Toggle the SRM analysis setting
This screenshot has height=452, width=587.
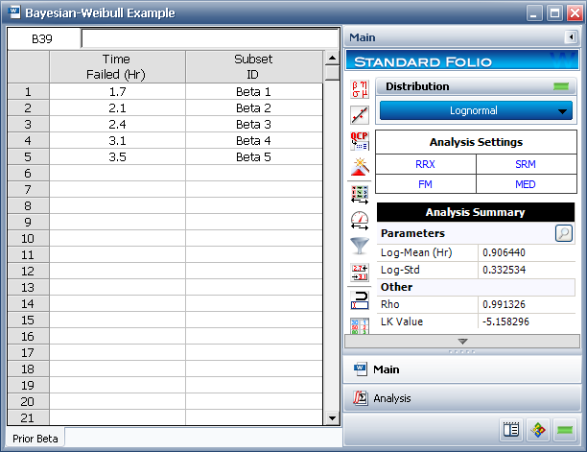pyautogui.click(x=527, y=164)
